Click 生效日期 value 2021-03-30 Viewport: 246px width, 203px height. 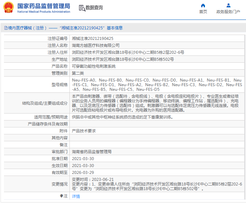click(83, 166)
